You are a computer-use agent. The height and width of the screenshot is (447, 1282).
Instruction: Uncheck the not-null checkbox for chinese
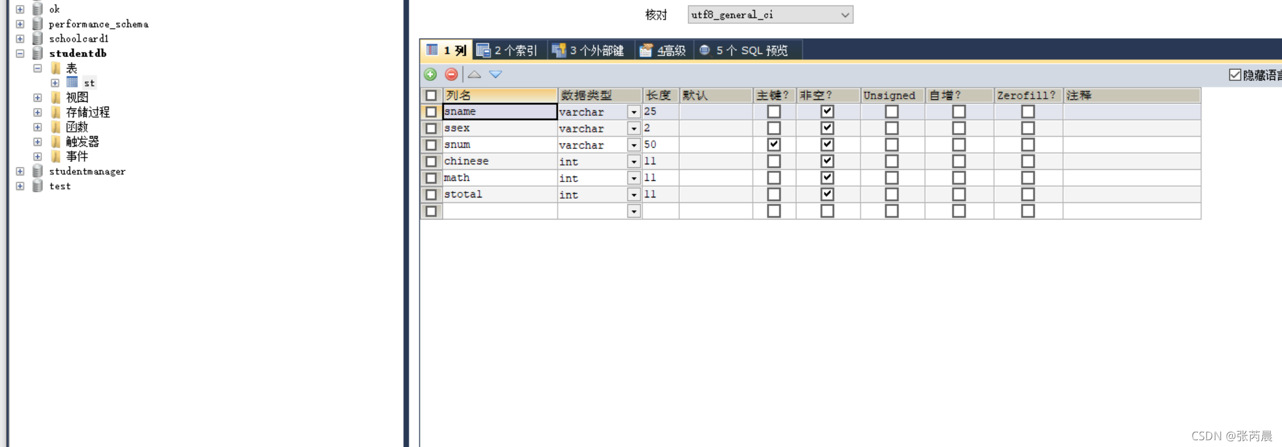point(827,161)
